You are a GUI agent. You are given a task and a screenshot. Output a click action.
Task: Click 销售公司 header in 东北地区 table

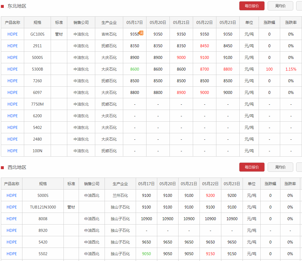[x=81, y=22]
